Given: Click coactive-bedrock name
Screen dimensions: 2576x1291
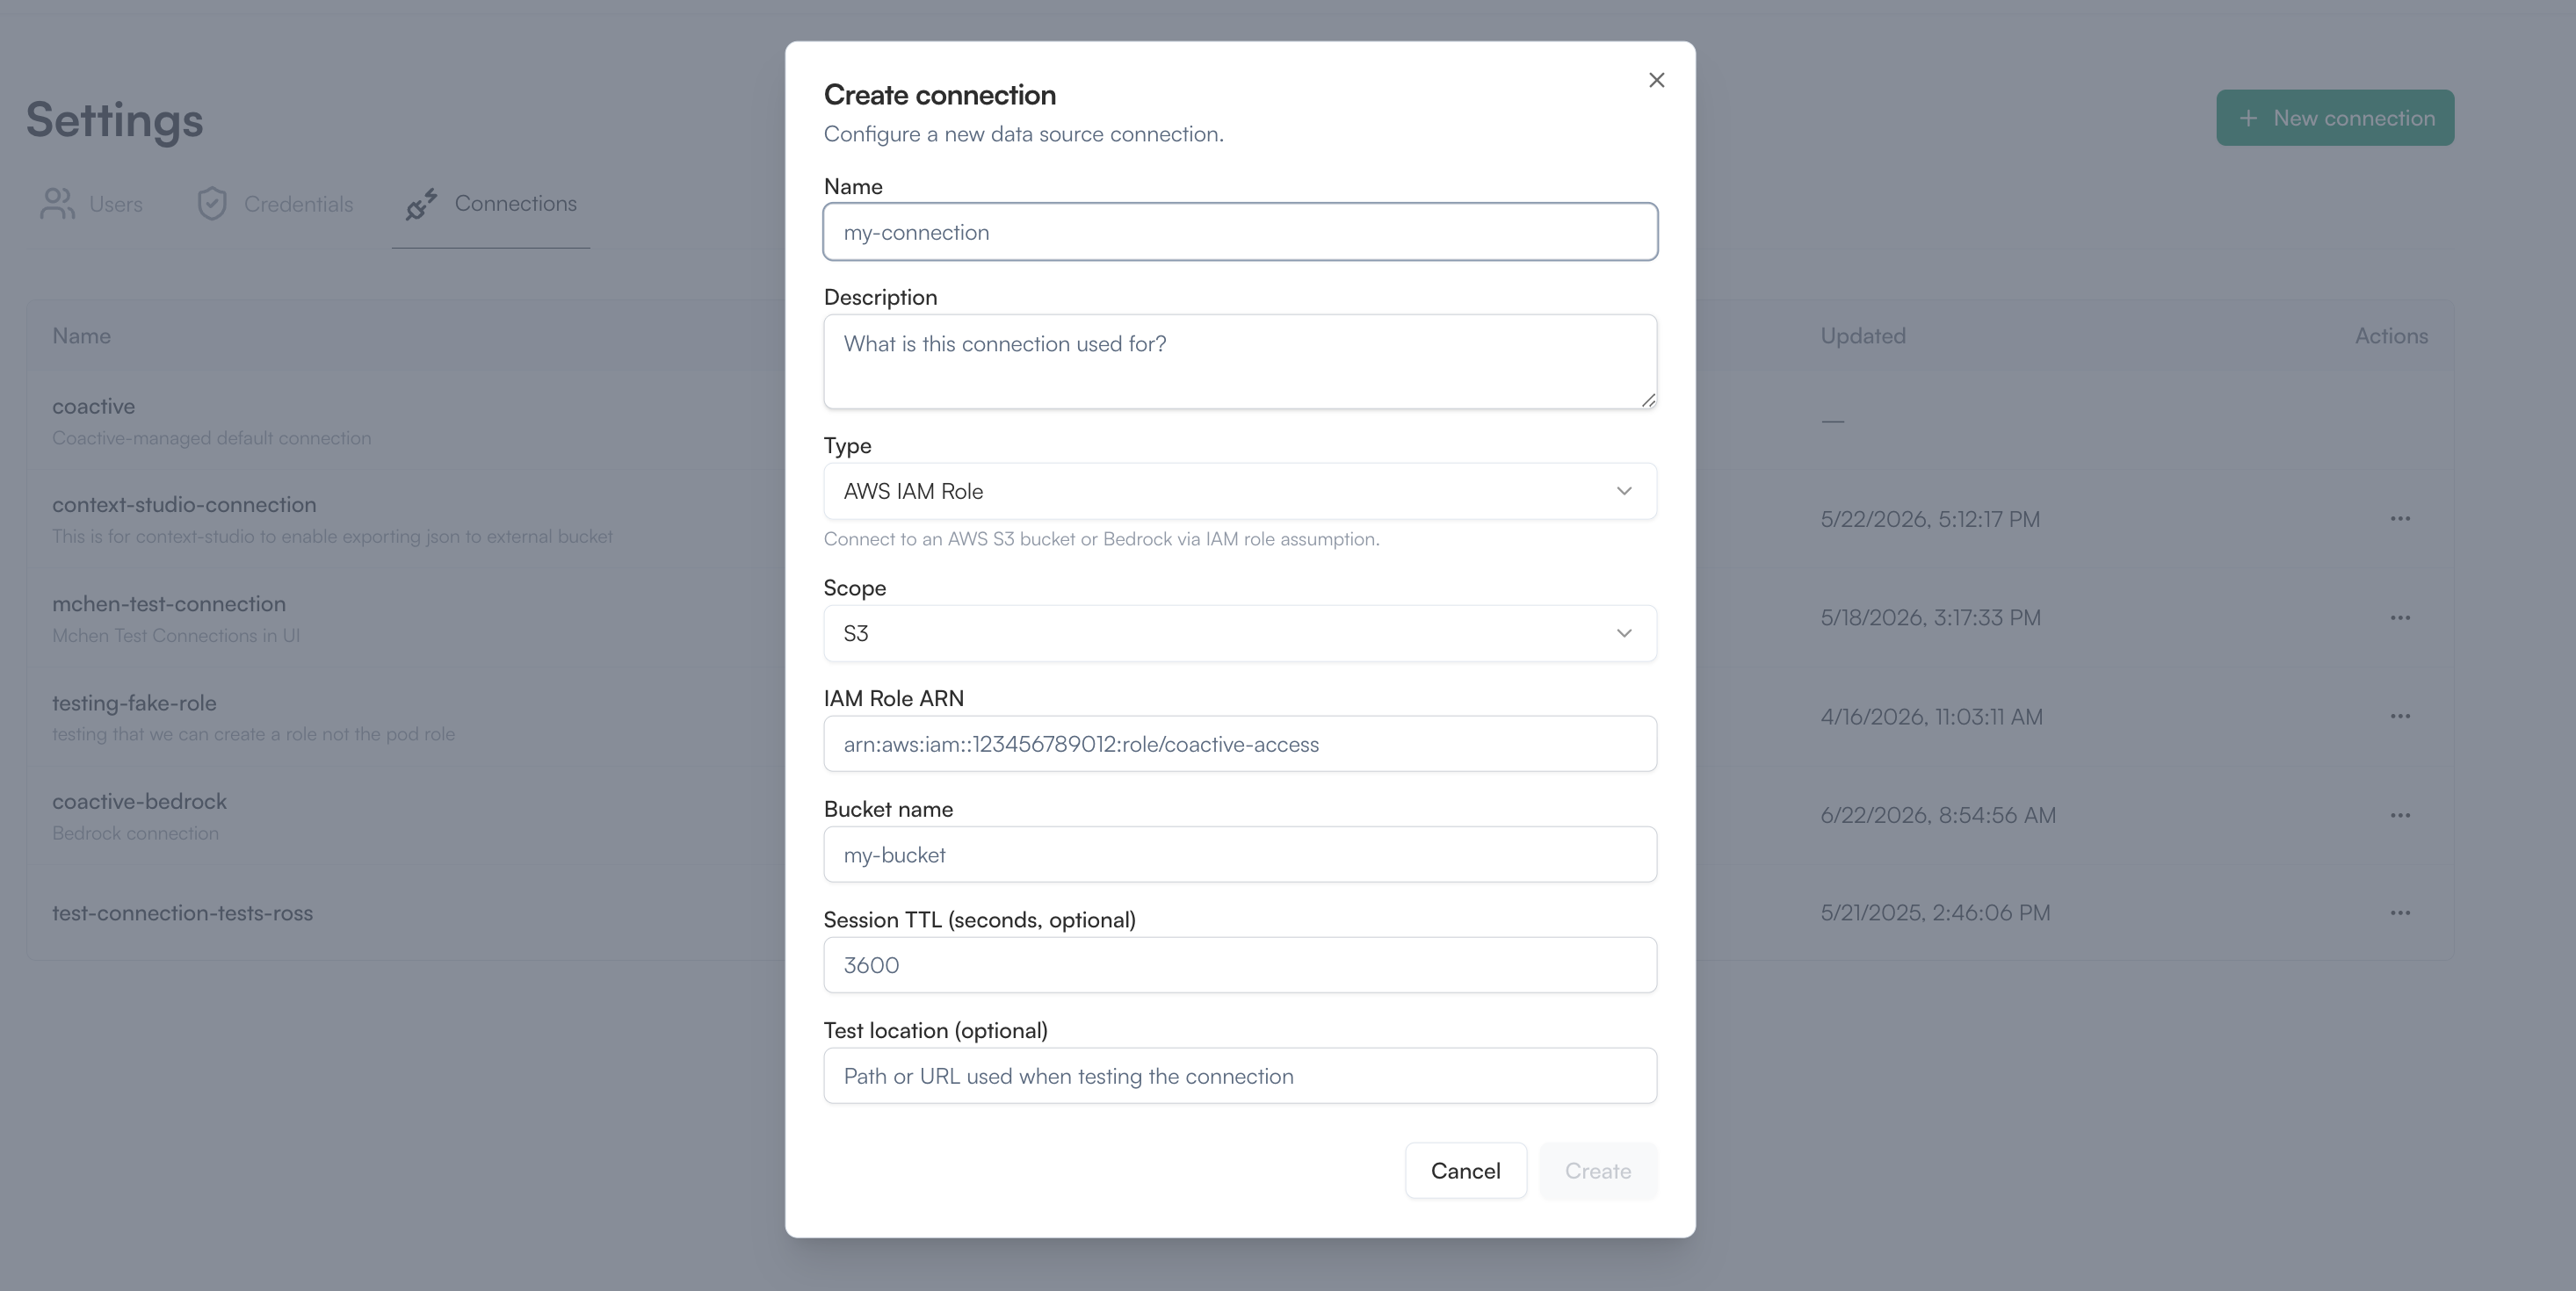Looking at the screenshot, I should pos(139,801).
